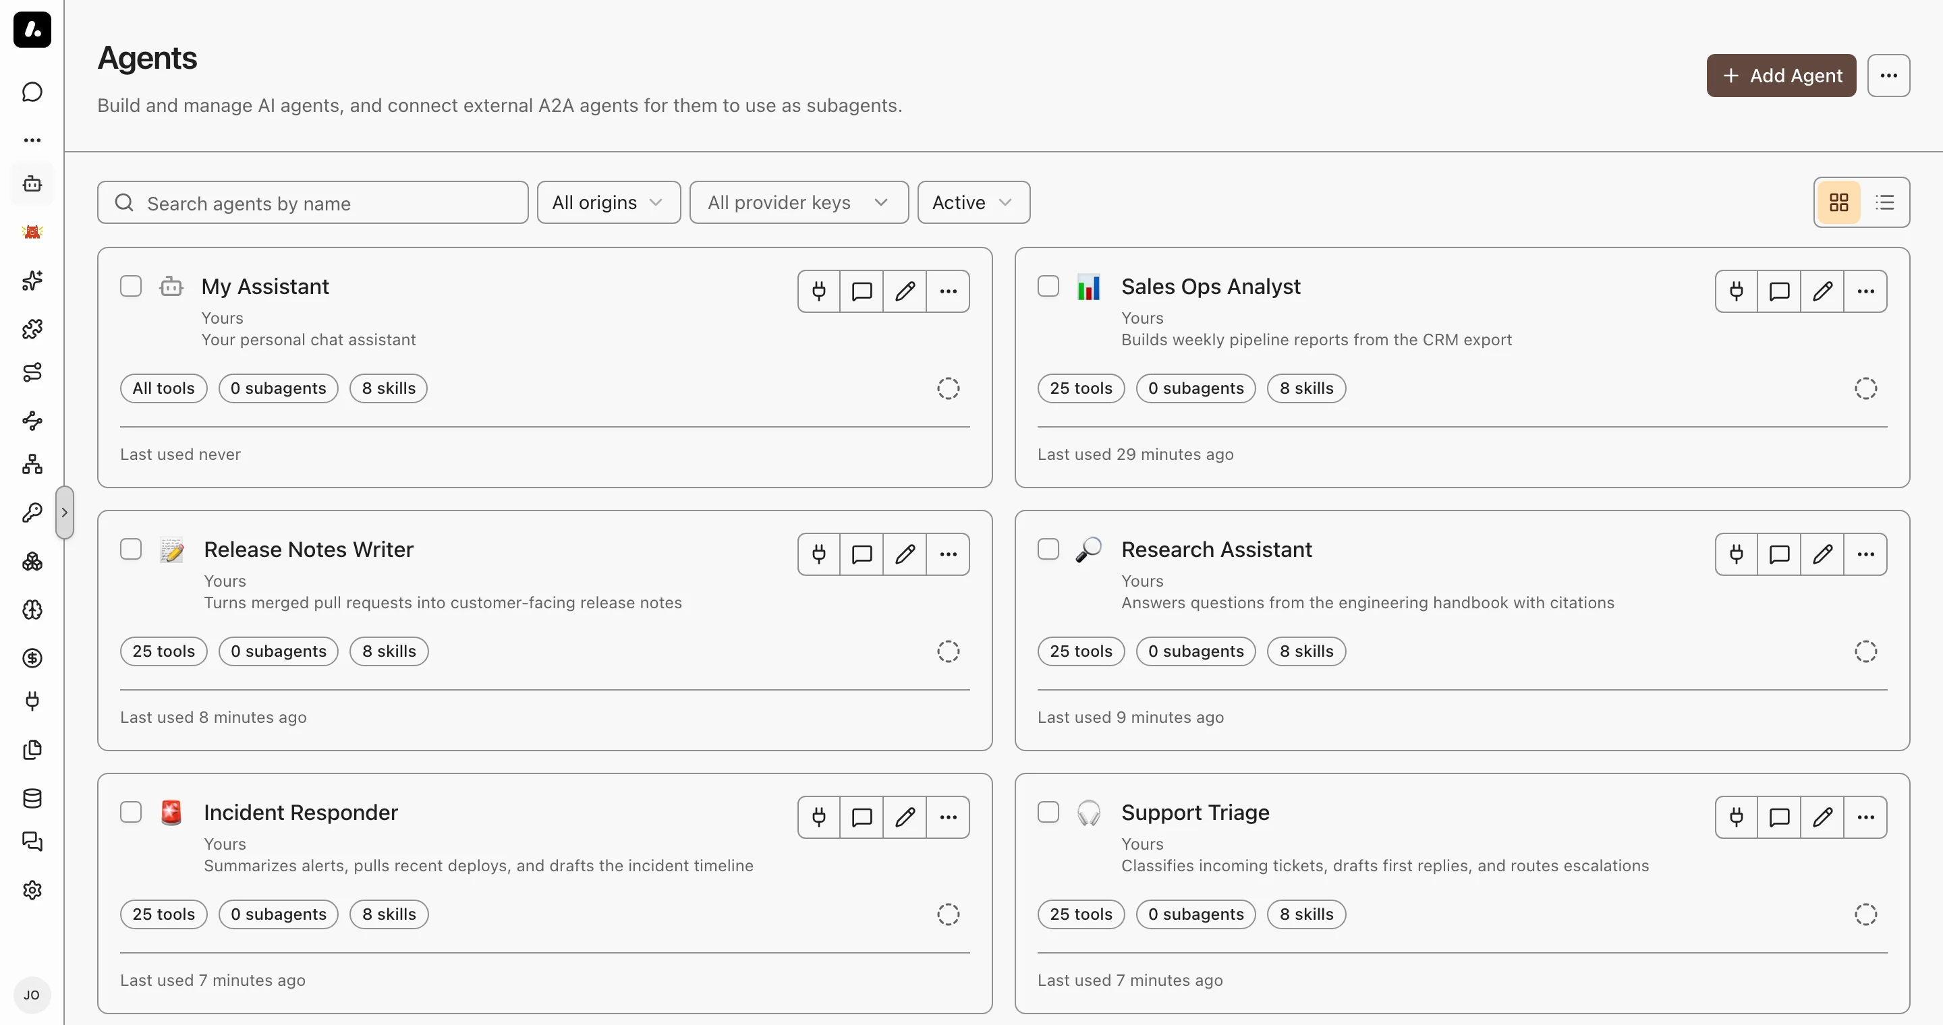The width and height of the screenshot is (1943, 1025).
Task: Open the All provider keys dropdown
Action: (x=799, y=202)
